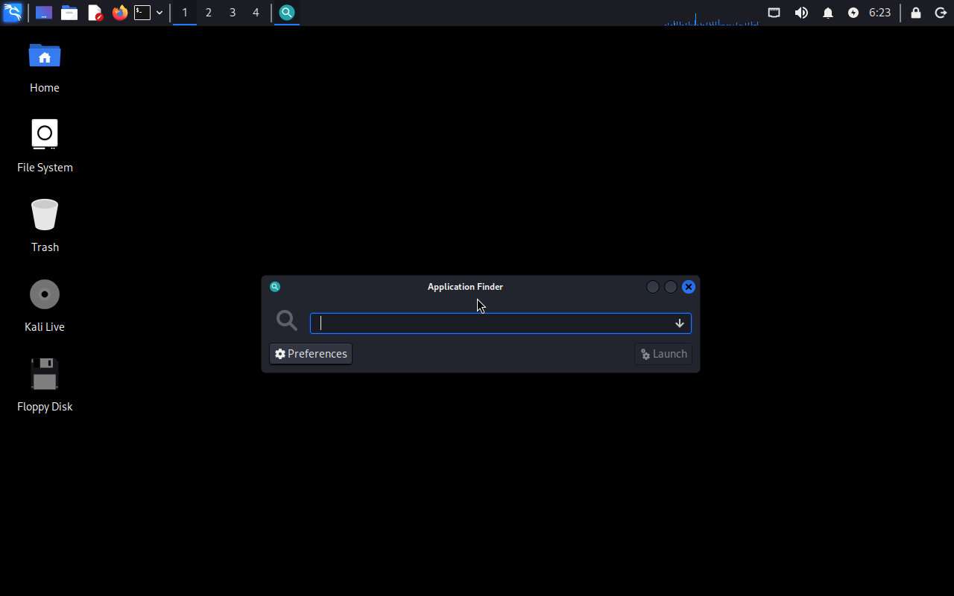This screenshot has width=954, height=596.
Task: Open the file manager from the panel
Action: (69, 13)
